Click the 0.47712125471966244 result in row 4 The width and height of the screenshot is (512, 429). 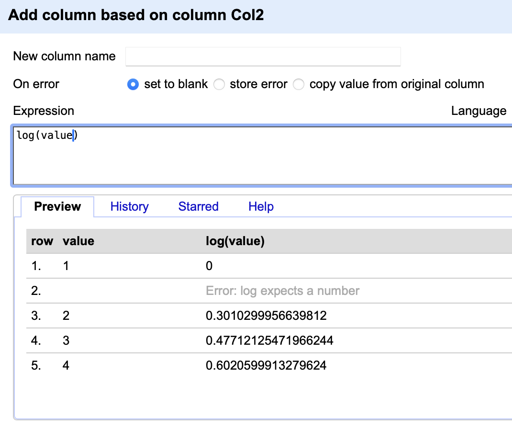269,341
